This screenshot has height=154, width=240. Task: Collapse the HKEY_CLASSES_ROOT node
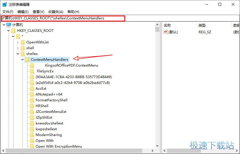point(9,31)
